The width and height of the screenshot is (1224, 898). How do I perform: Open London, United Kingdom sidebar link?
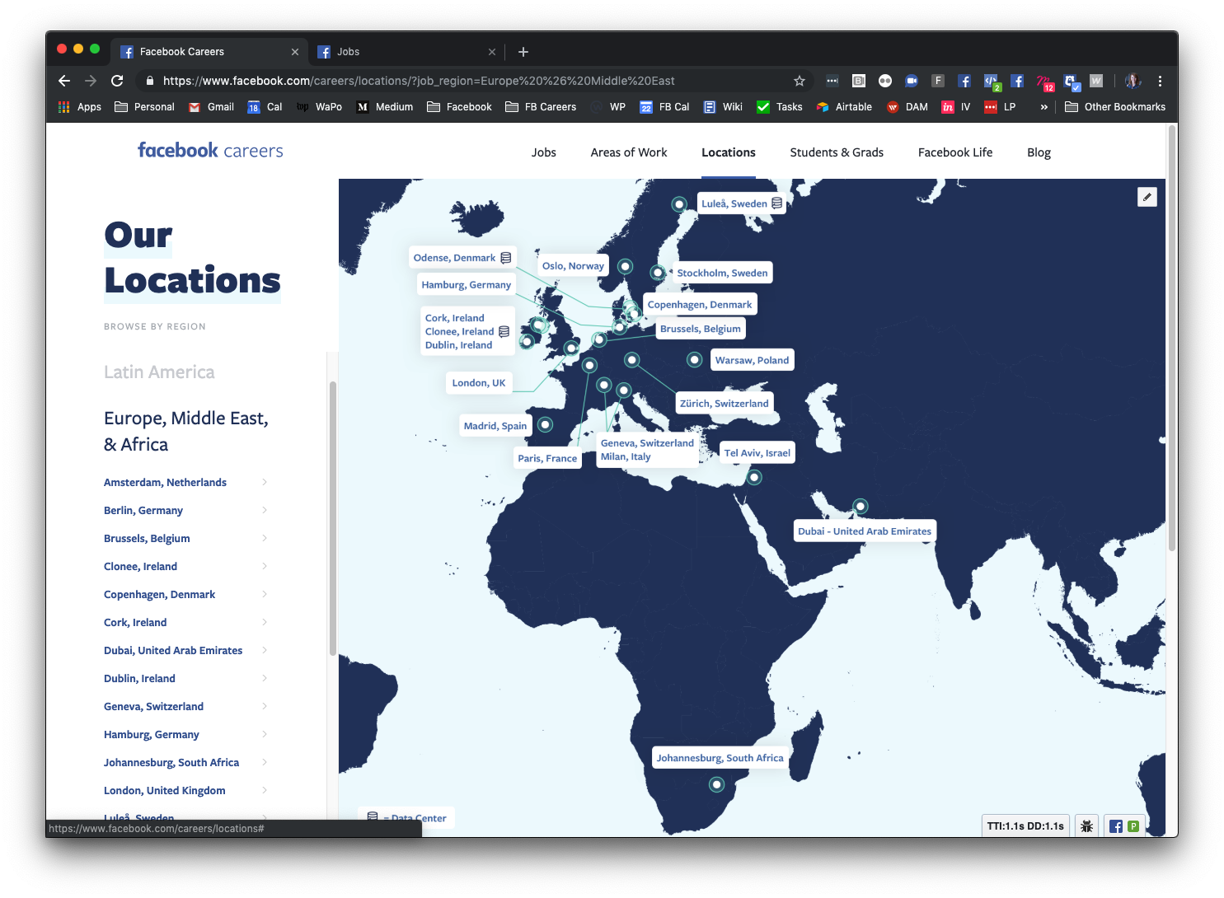[164, 790]
